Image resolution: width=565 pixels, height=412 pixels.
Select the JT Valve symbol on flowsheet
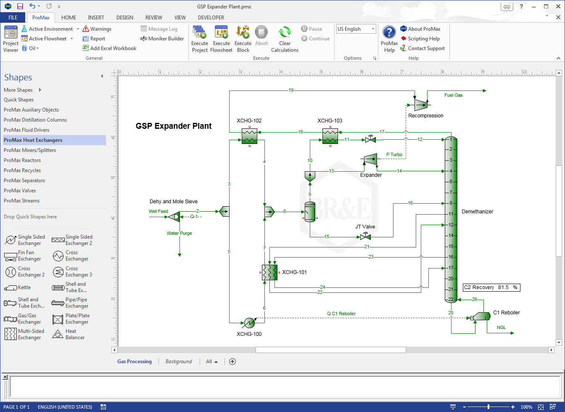tap(365, 237)
